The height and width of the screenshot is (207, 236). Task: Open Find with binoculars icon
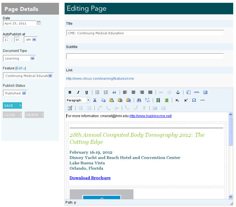[139, 100]
